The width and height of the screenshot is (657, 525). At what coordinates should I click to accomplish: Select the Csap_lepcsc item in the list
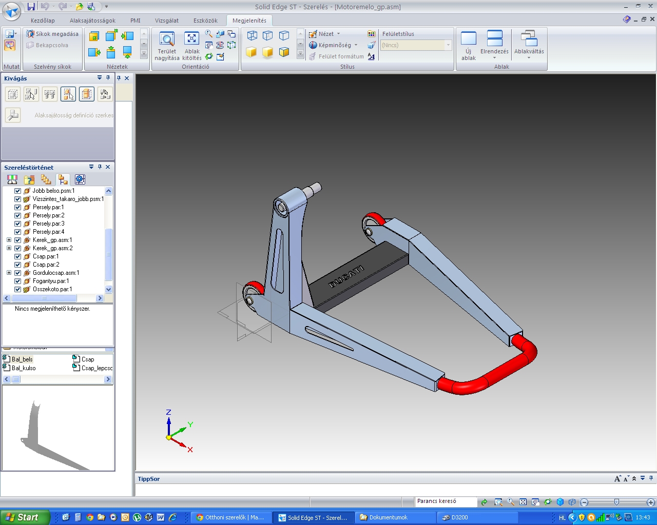92,368
